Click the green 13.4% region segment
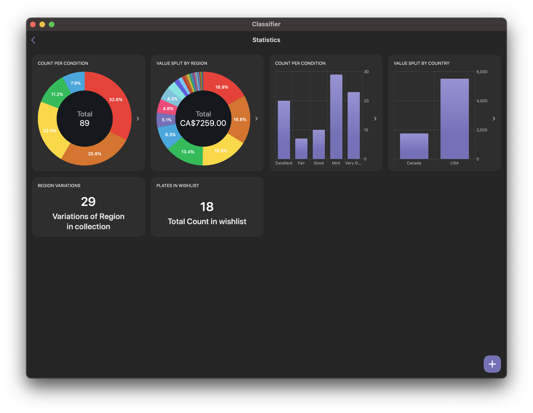Viewport: 533px width, 413px height. 187,151
